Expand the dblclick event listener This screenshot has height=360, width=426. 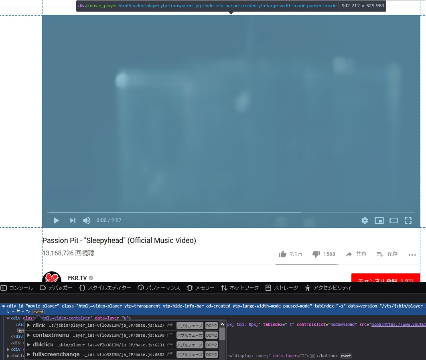(x=28, y=344)
